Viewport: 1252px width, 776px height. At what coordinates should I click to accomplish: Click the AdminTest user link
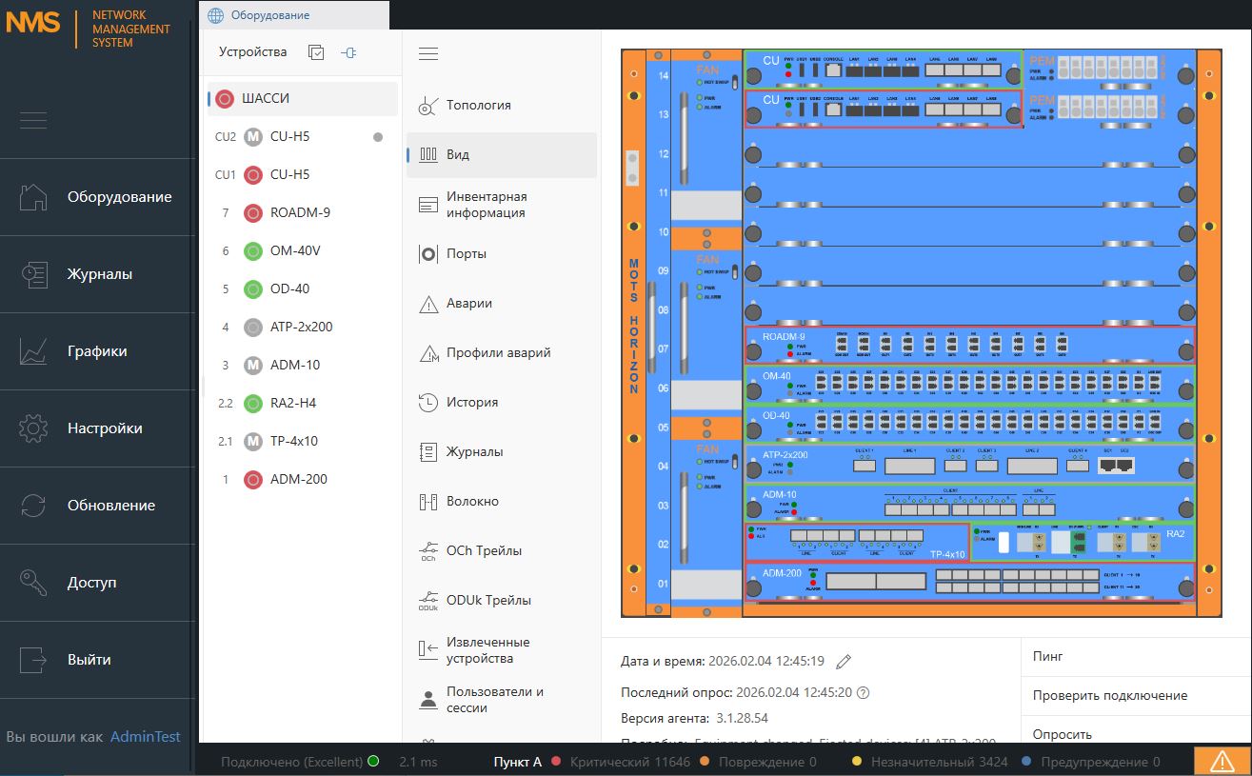145,736
